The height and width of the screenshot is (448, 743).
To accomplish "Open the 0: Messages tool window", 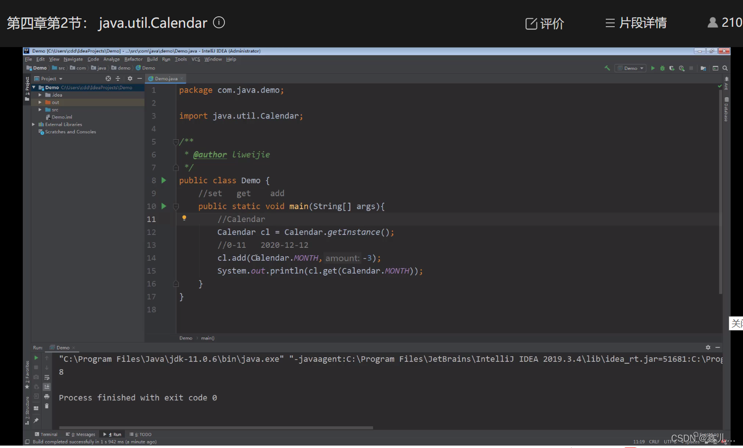I will [x=80, y=435].
